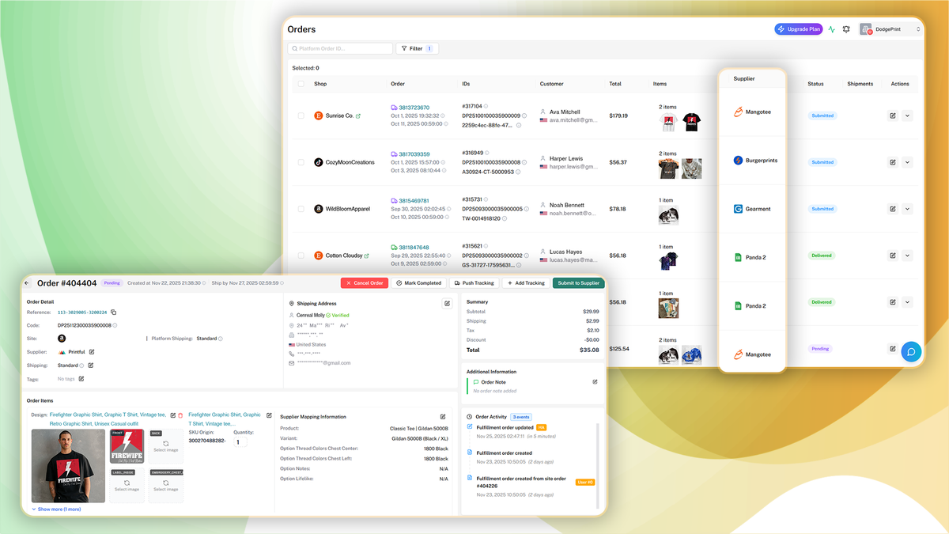Edit the Order Note using its pencil icon
The width and height of the screenshot is (949, 534).
pos(595,382)
